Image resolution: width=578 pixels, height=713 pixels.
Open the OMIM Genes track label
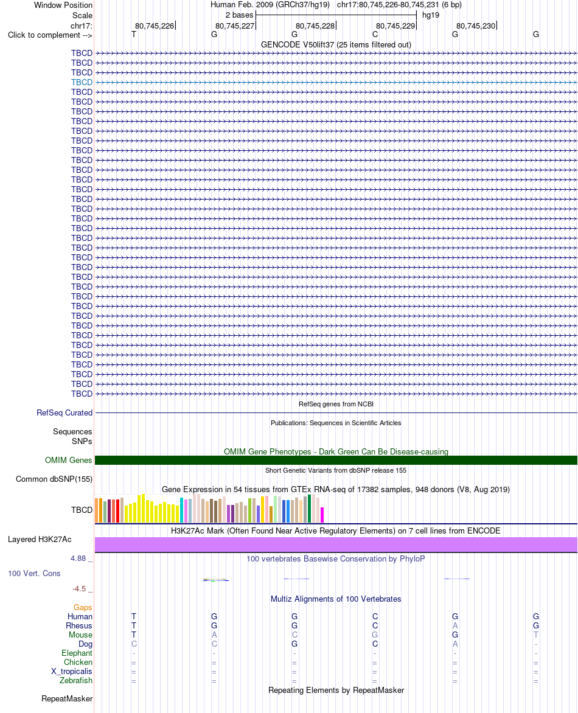pyautogui.click(x=69, y=460)
